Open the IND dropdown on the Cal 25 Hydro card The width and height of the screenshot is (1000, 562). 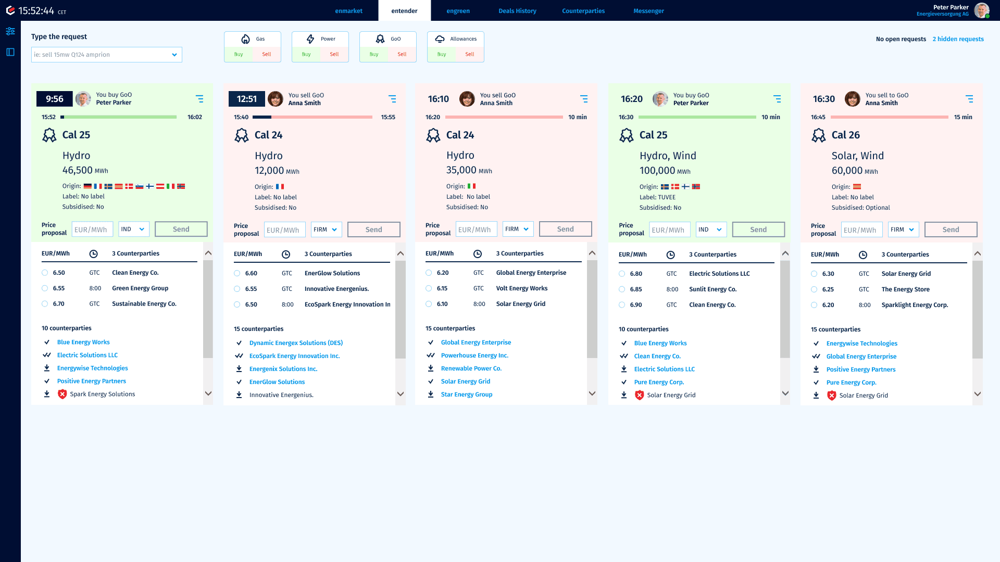(x=134, y=229)
